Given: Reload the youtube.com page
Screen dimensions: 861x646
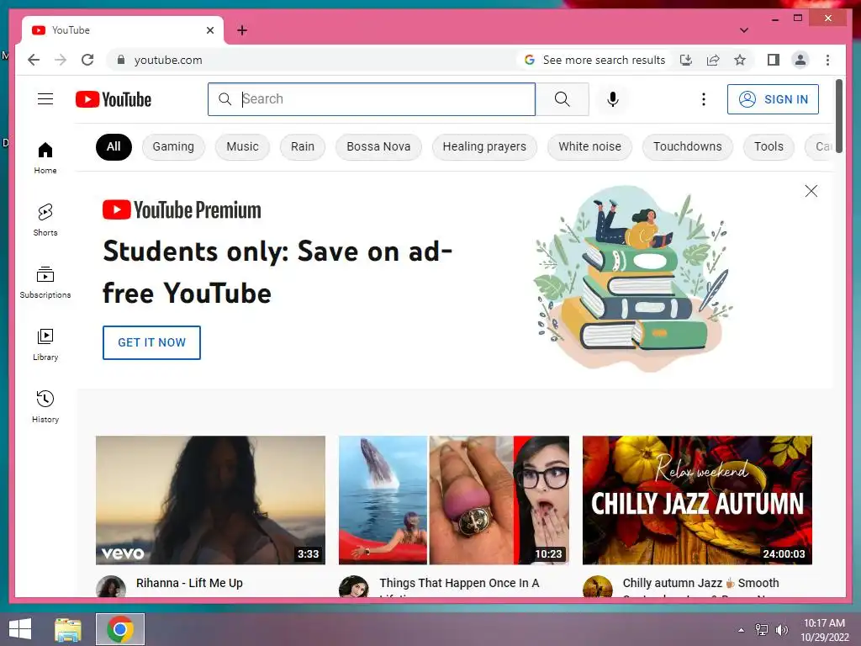Looking at the screenshot, I should point(87,60).
